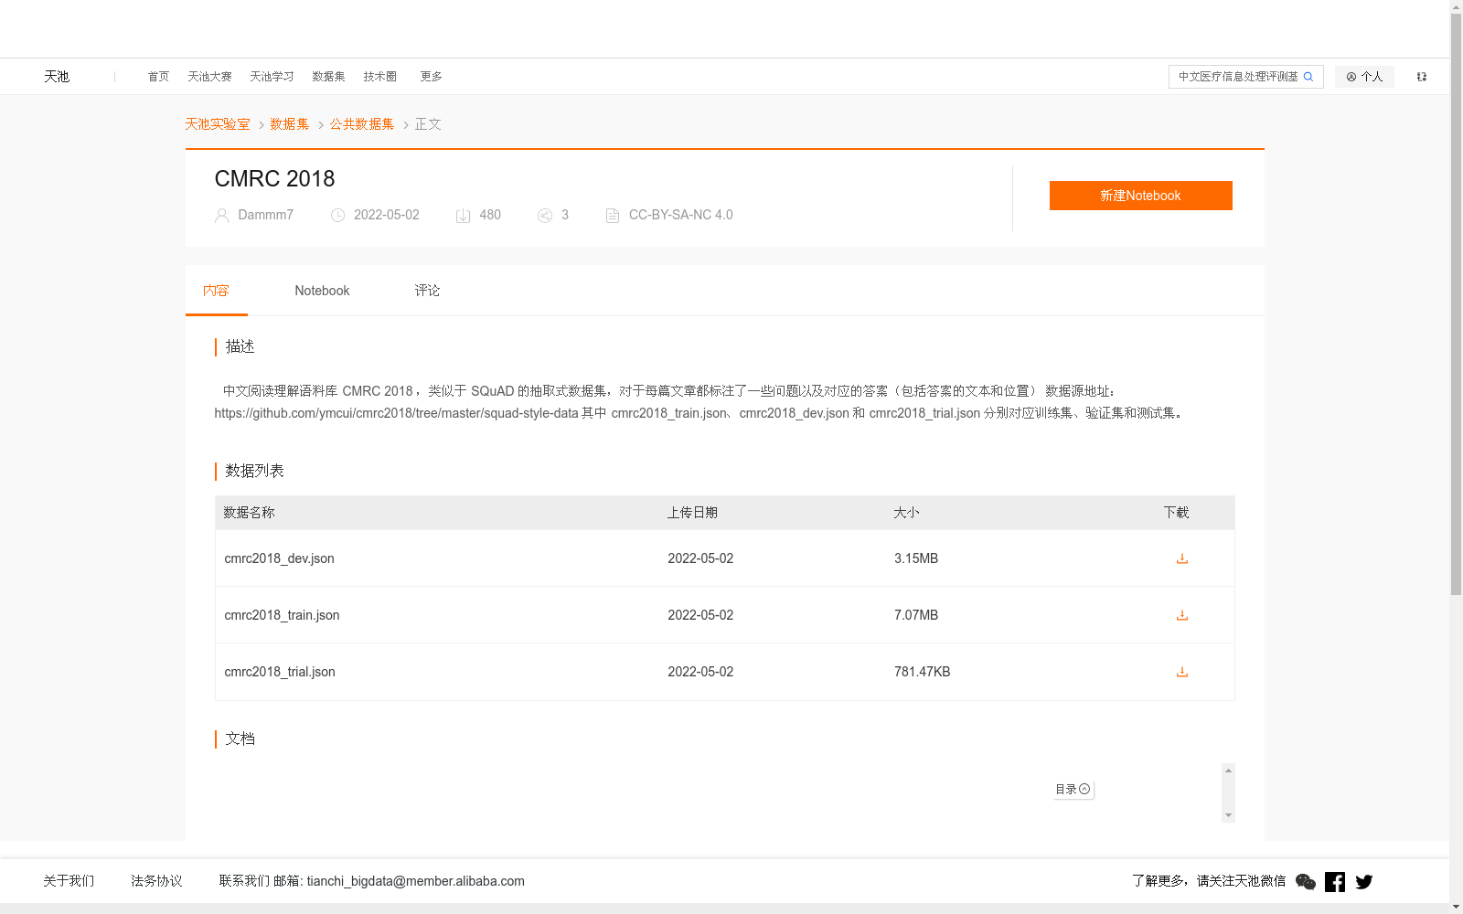Open 天池学习 in top navigation

point(272,77)
